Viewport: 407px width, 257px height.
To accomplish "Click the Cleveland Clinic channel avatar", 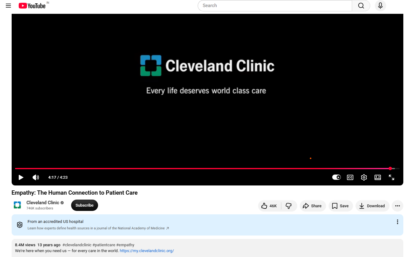I will point(17,205).
